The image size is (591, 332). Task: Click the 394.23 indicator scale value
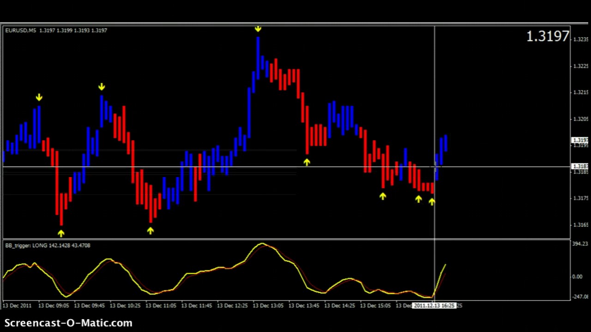580,243
